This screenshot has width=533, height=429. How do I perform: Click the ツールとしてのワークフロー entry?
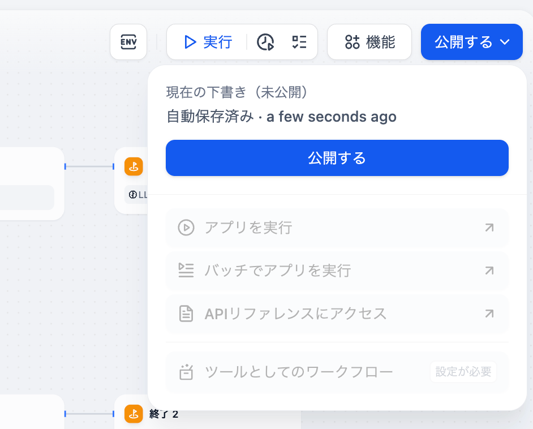point(337,372)
